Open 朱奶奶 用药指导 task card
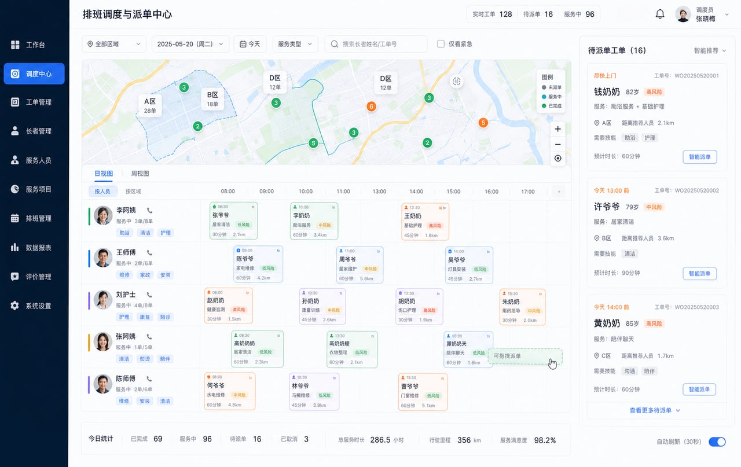 [x=523, y=307]
